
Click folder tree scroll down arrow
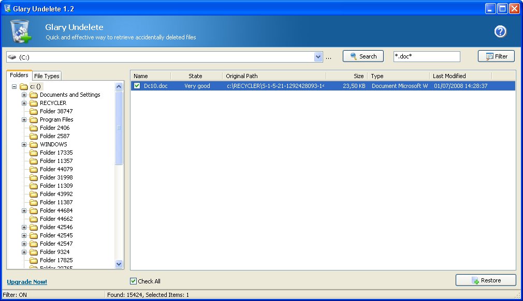pos(119,264)
